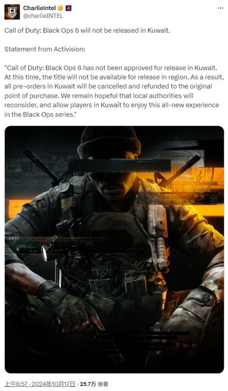The height and width of the screenshot is (391, 228).
Task: Click the quoted Activision statement paragraph
Action: click(114, 91)
